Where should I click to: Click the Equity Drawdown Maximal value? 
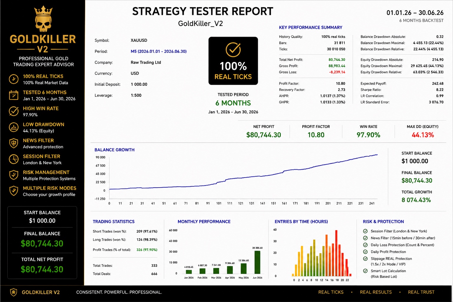coord(427,66)
